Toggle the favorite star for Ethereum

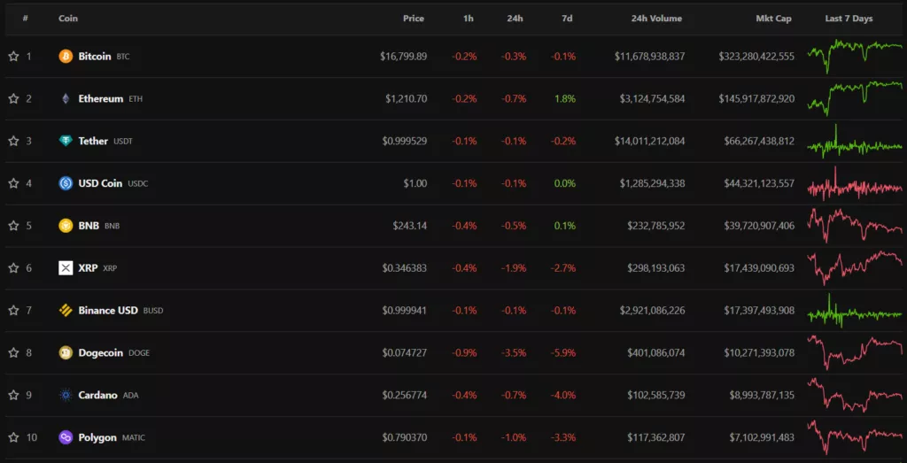(13, 99)
